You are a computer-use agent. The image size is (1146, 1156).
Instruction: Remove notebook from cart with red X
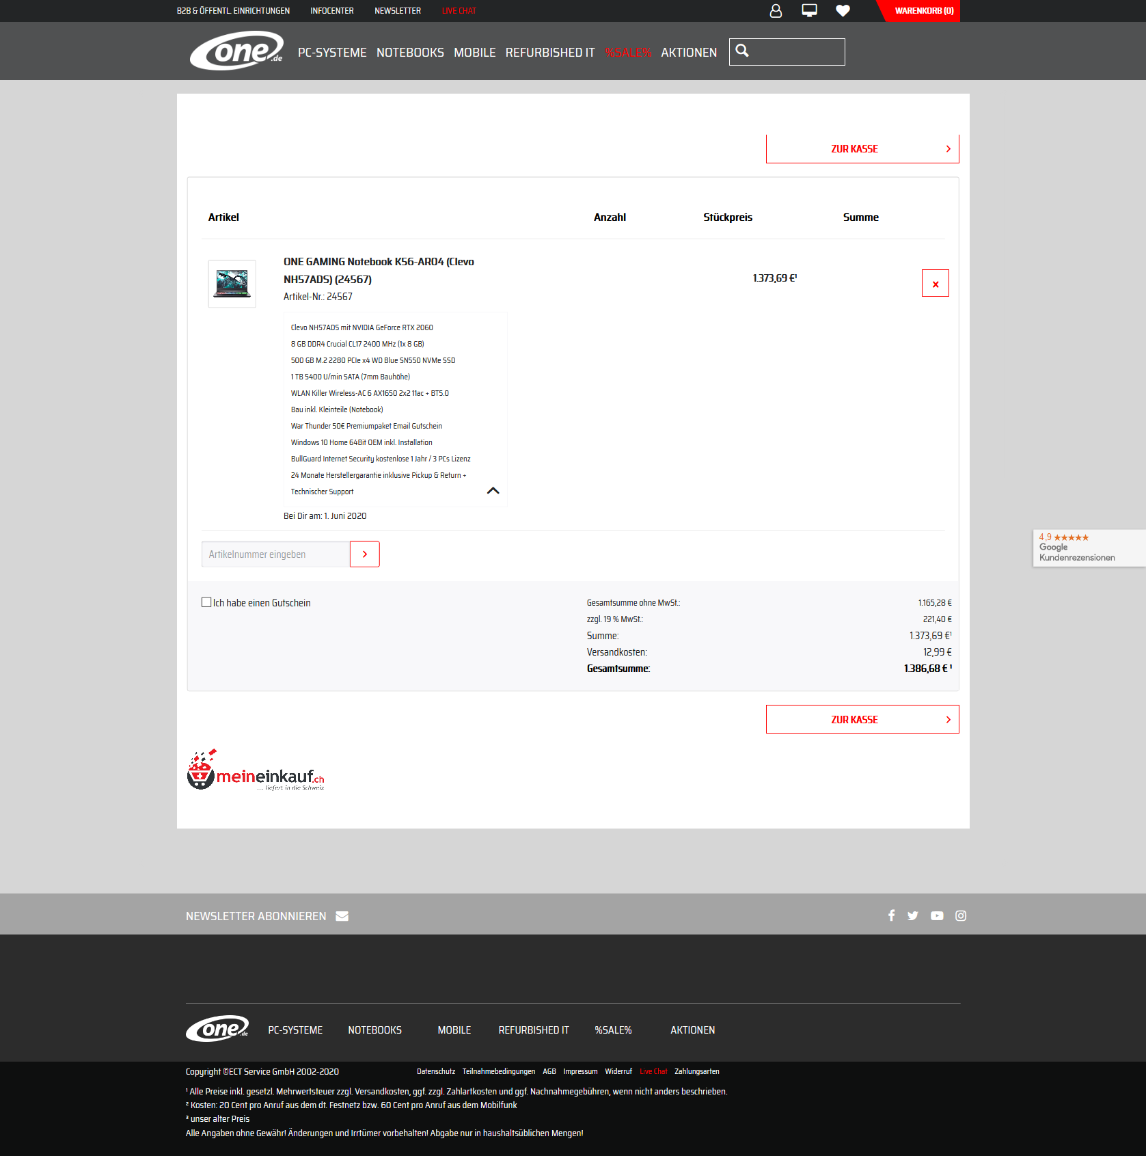(936, 283)
